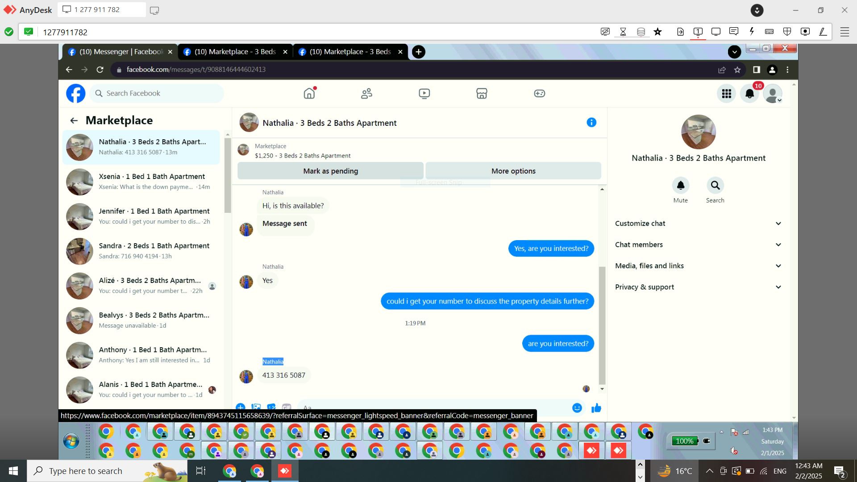Open the Watch video icon
Screen dimensions: 857x482
pos(424,93)
